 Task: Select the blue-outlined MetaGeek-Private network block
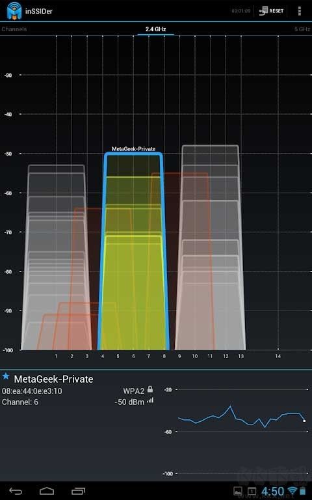click(133, 251)
